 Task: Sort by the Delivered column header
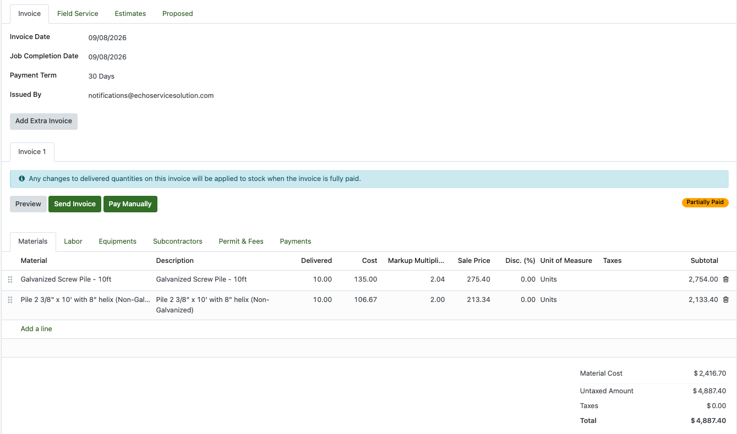click(316, 261)
